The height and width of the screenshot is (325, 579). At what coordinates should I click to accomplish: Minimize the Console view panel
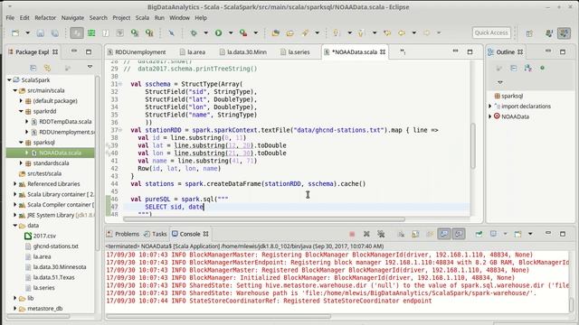[548, 233]
